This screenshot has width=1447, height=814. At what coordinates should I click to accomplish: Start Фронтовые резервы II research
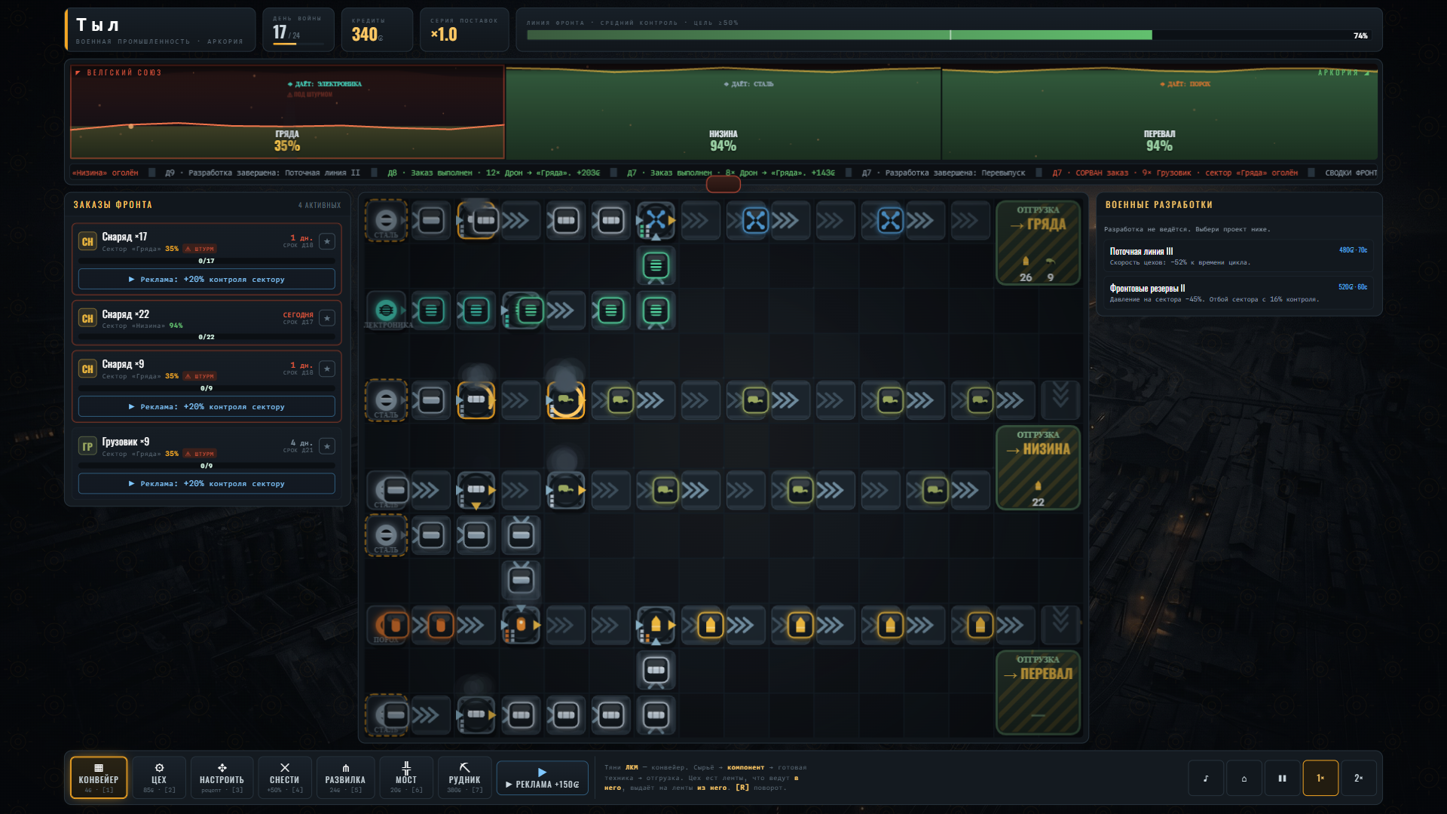coord(1237,293)
